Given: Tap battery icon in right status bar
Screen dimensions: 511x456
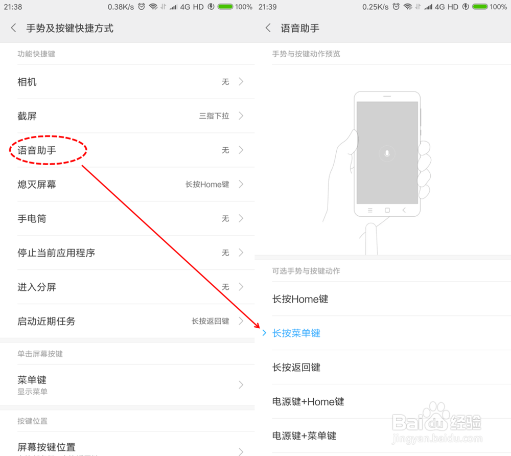Looking at the screenshot, I should [x=480, y=7].
